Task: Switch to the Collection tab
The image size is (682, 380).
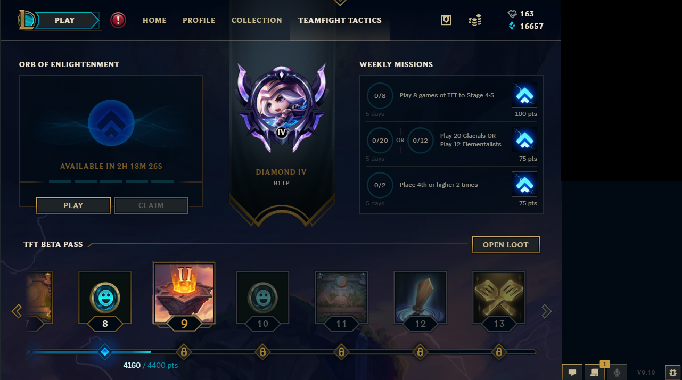Action: pos(257,20)
